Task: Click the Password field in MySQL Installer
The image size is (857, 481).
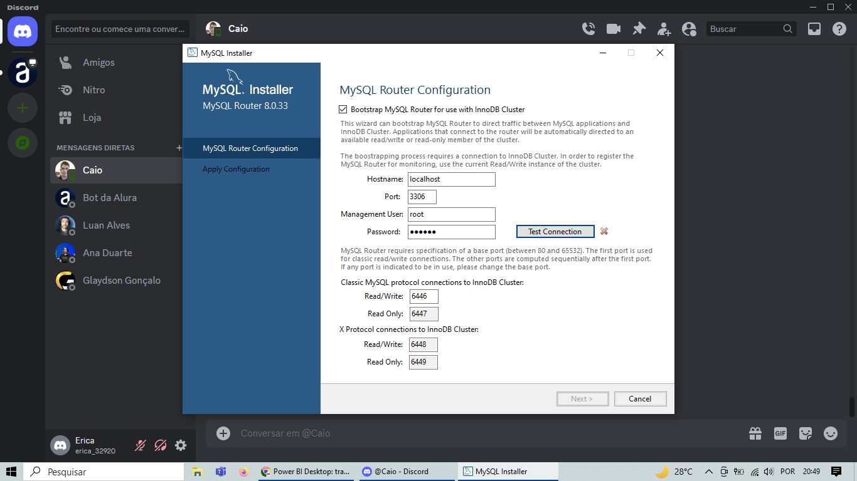Action: 452,232
